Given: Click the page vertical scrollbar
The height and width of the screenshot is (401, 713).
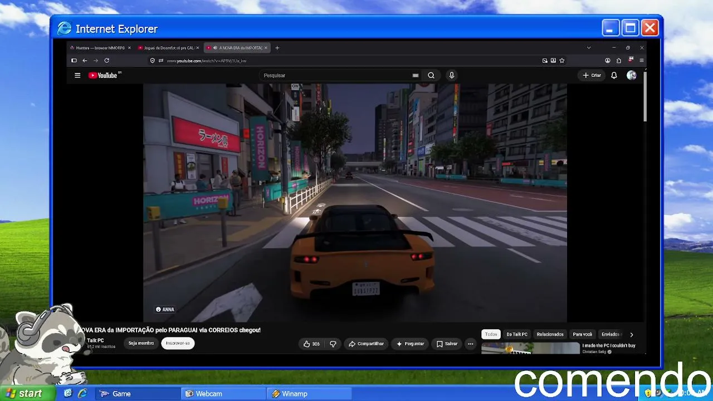Looking at the screenshot, I should (645, 96).
